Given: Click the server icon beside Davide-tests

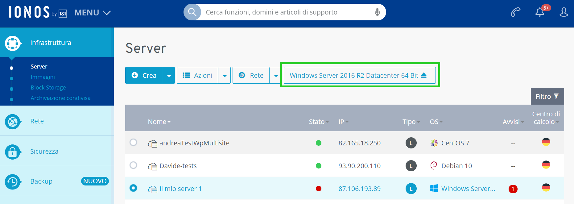Looking at the screenshot, I should (x=153, y=166).
